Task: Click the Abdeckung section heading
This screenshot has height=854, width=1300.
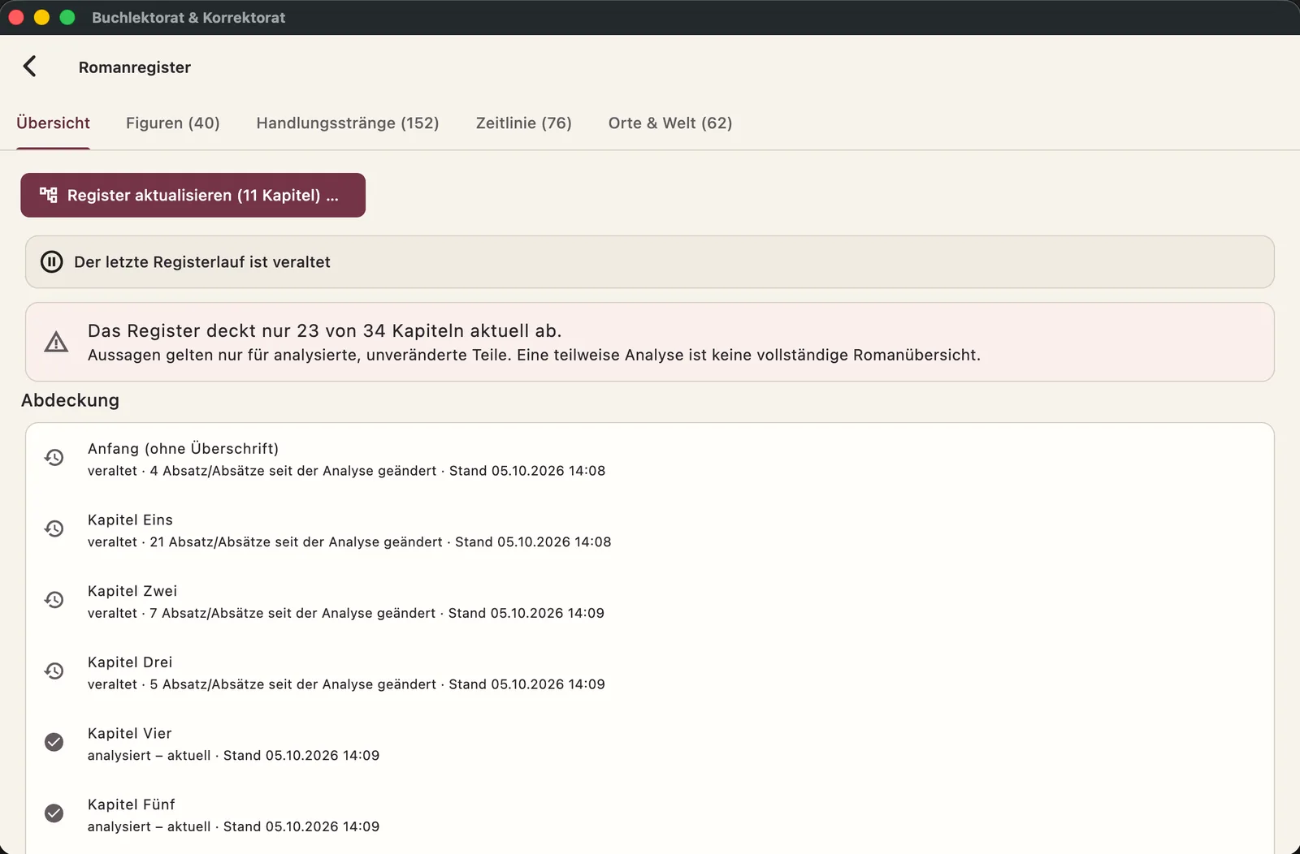Action: point(70,400)
